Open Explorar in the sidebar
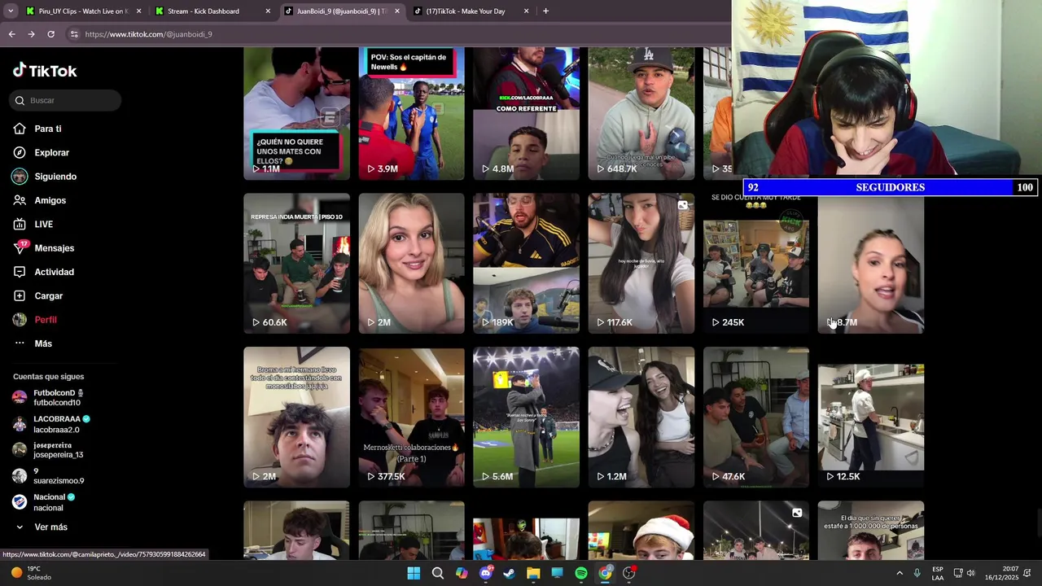This screenshot has width=1042, height=586. 51,152
